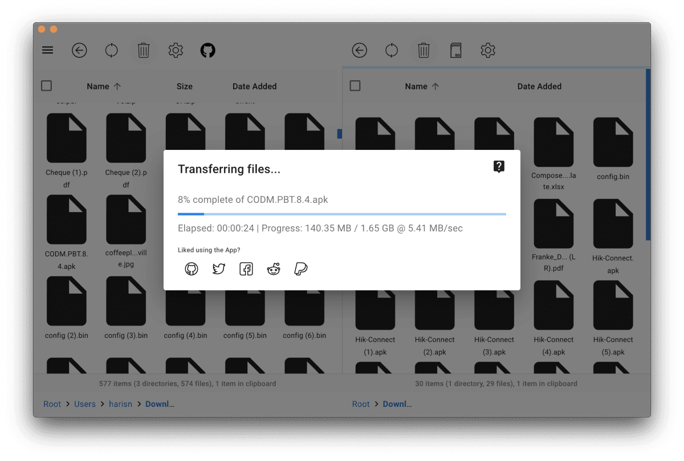Open the Facebook icon in the transfer dialog
Viewport: 684px width, 461px height.
click(x=246, y=268)
